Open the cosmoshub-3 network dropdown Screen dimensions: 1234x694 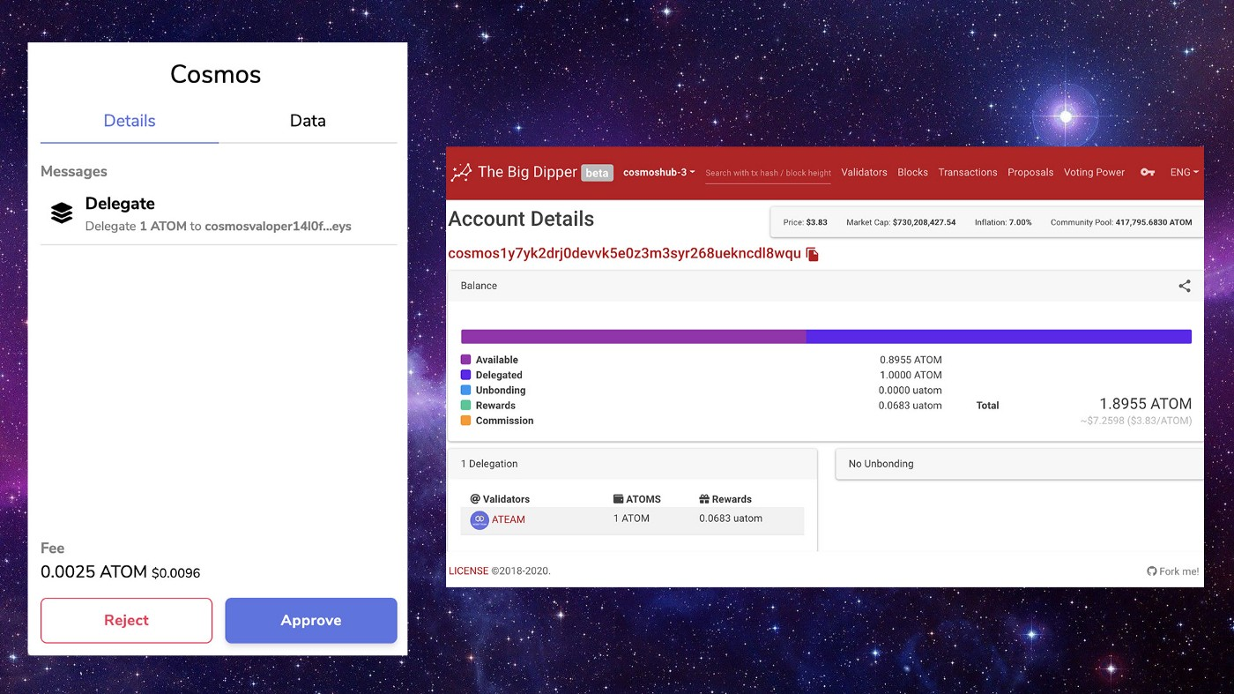(659, 172)
